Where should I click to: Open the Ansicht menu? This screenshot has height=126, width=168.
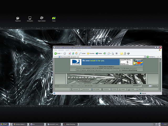pyautogui.click(x=67, y=50)
